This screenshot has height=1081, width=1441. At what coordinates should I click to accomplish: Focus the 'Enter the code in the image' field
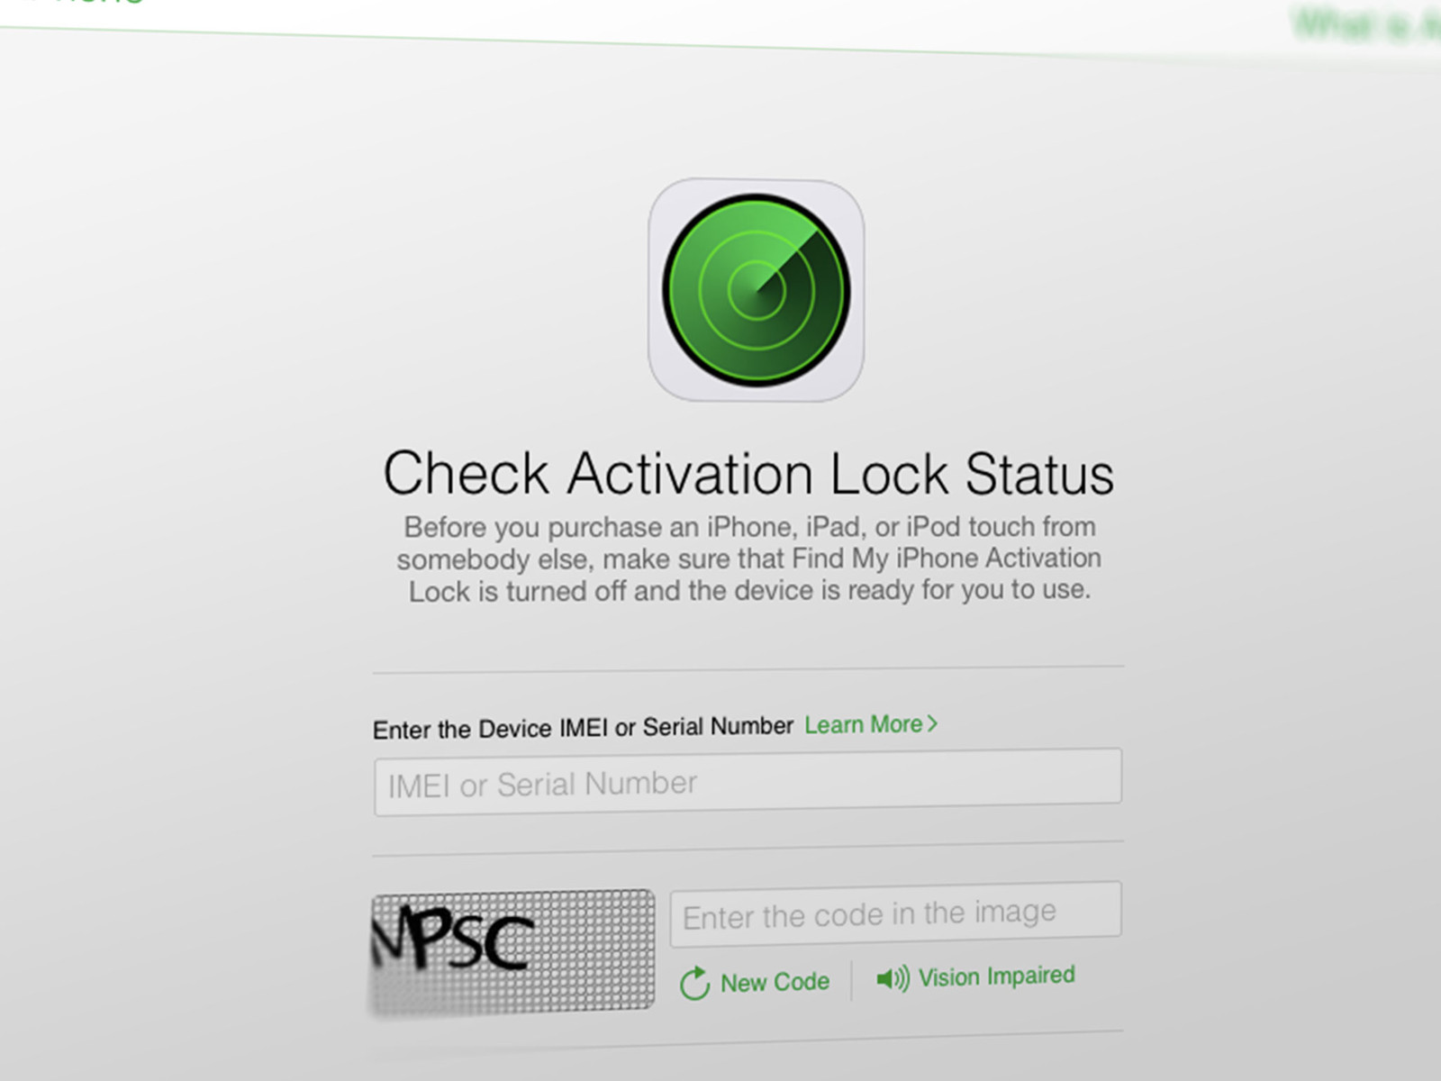point(895,914)
